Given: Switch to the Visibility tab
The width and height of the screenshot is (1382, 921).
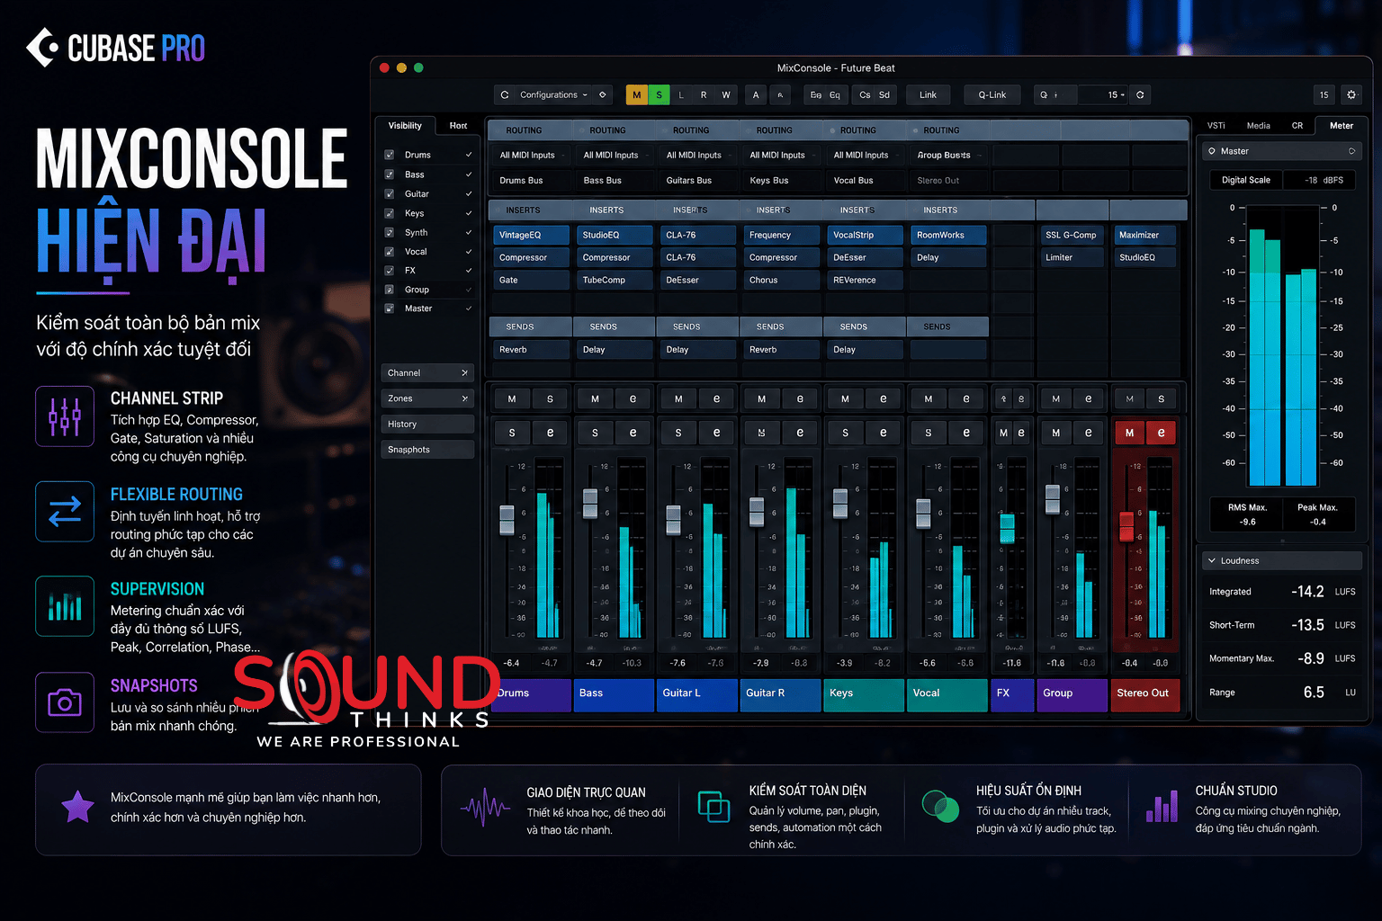Looking at the screenshot, I should (405, 126).
